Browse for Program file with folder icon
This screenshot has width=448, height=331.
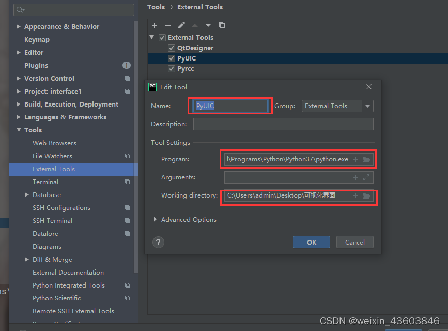tap(366, 159)
